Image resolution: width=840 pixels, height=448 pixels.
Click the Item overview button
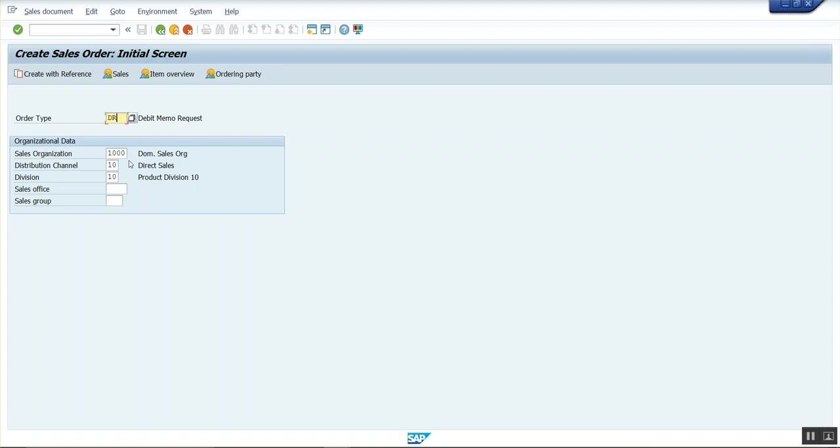coord(167,74)
